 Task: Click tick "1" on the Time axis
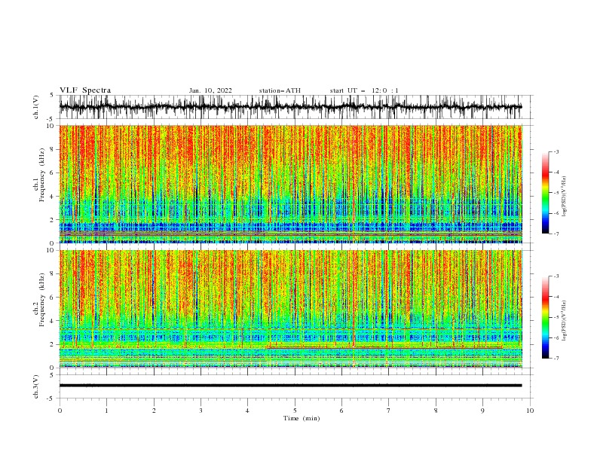(x=106, y=411)
